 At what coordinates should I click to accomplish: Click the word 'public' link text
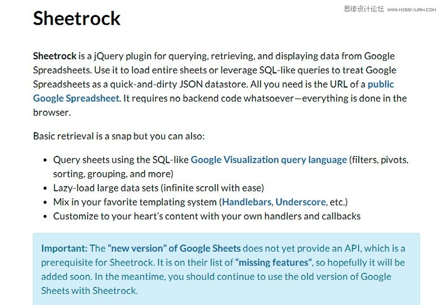coord(380,84)
